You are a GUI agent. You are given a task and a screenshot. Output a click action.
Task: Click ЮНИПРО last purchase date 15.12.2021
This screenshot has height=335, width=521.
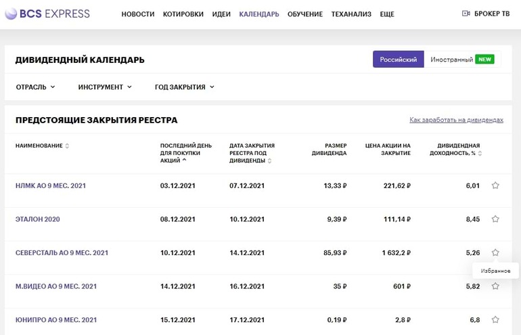pos(178,320)
